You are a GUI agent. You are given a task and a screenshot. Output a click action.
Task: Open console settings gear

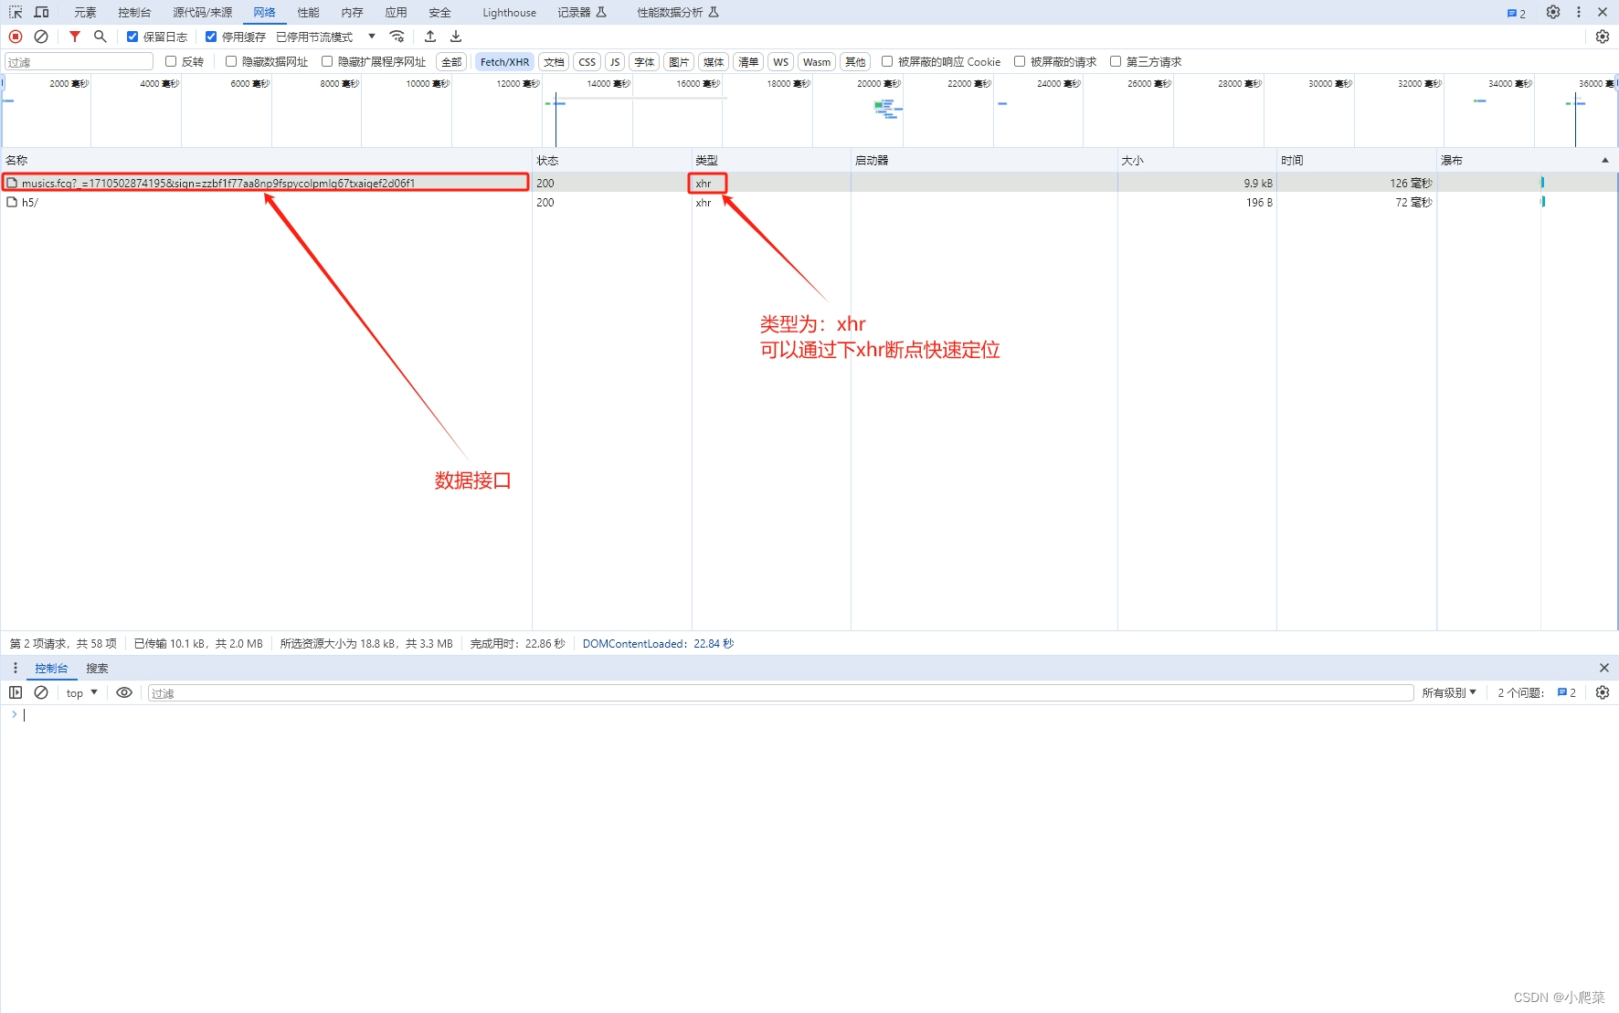(1603, 692)
